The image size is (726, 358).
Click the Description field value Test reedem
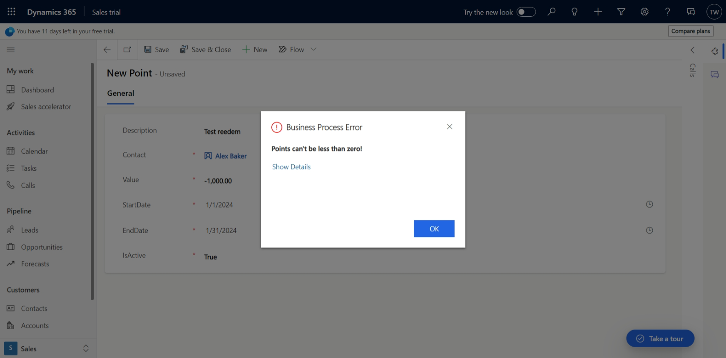click(222, 132)
